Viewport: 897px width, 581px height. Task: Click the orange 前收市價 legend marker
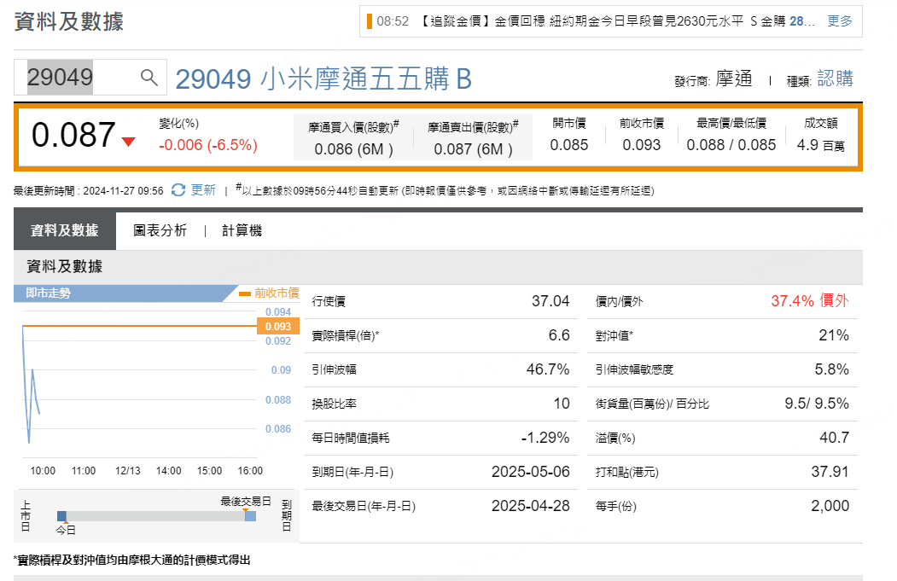pyautogui.click(x=244, y=293)
